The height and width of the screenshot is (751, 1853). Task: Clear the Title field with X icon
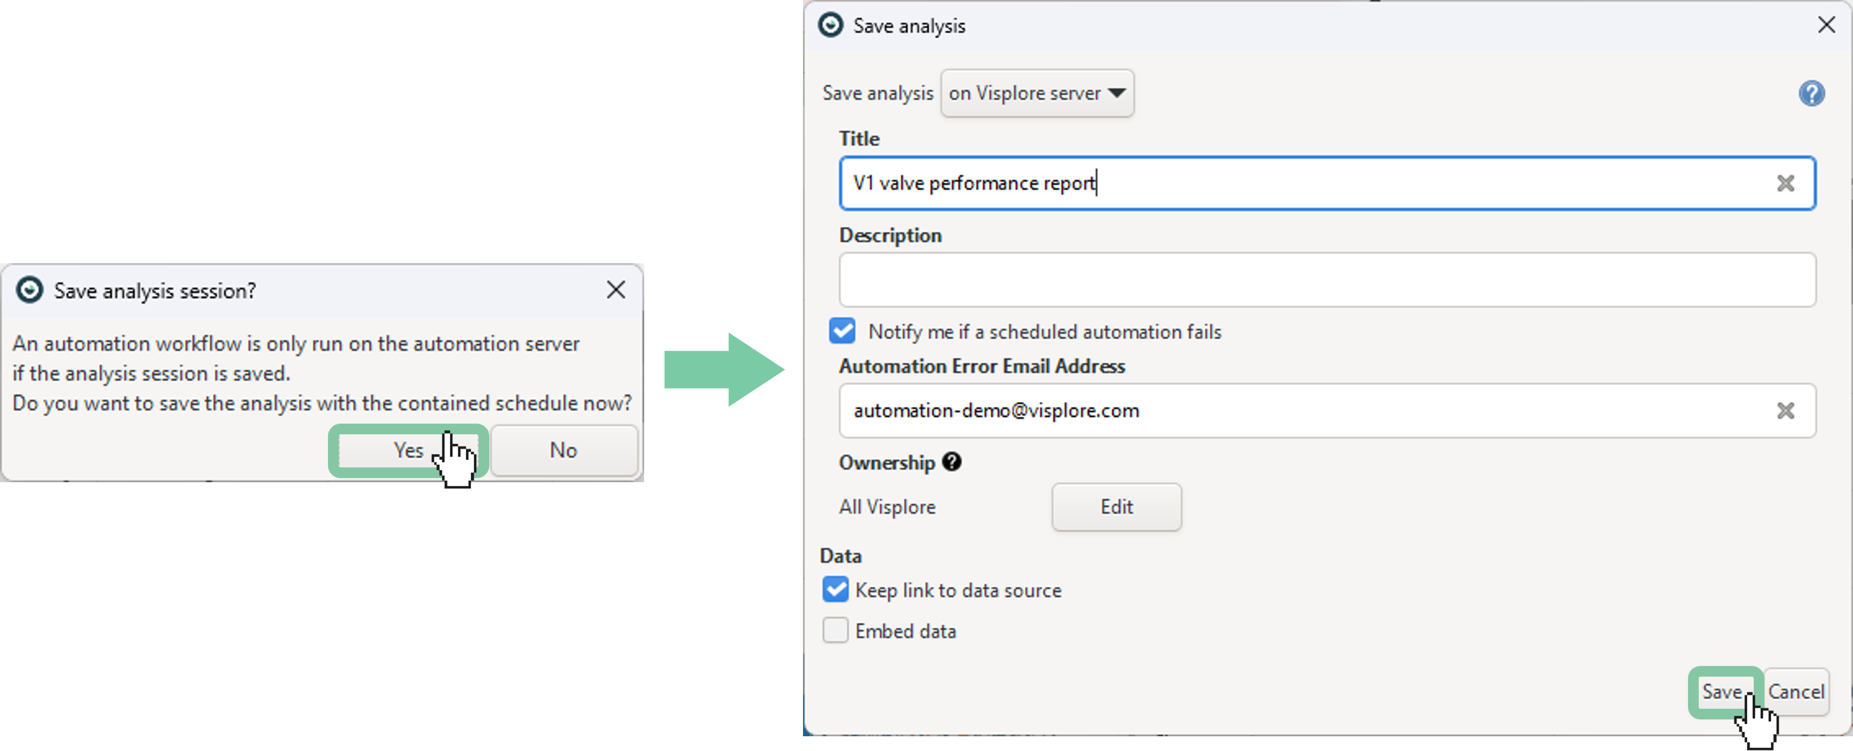tap(1785, 183)
